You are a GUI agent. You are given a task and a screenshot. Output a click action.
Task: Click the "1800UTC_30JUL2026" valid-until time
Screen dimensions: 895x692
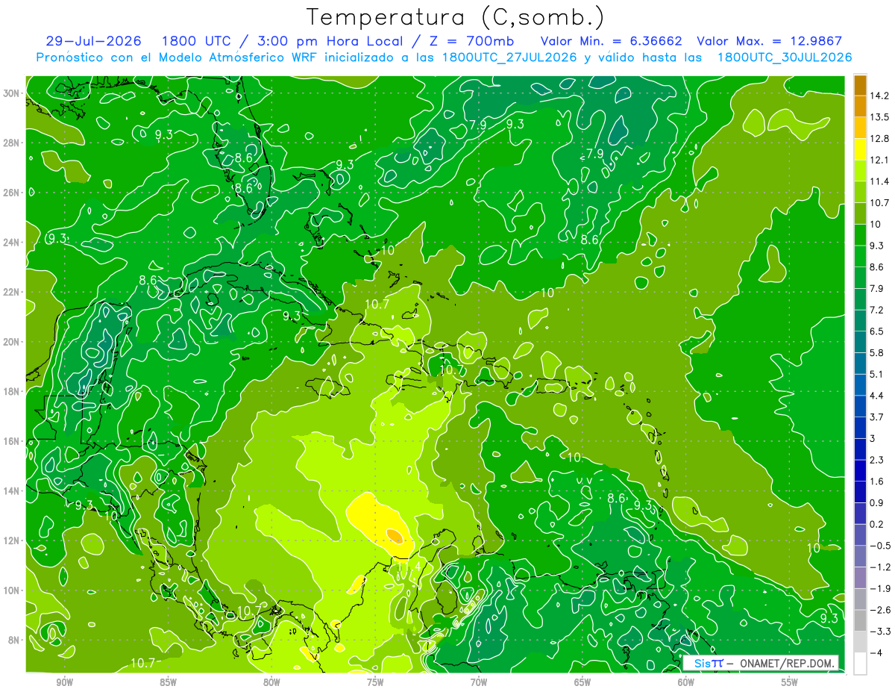[785, 57]
